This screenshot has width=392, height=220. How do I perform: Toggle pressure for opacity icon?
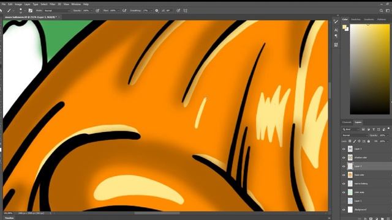[x=97, y=11]
